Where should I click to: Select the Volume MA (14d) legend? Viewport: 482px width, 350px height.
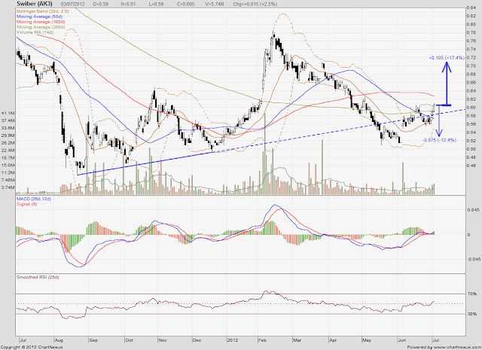[35, 32]
